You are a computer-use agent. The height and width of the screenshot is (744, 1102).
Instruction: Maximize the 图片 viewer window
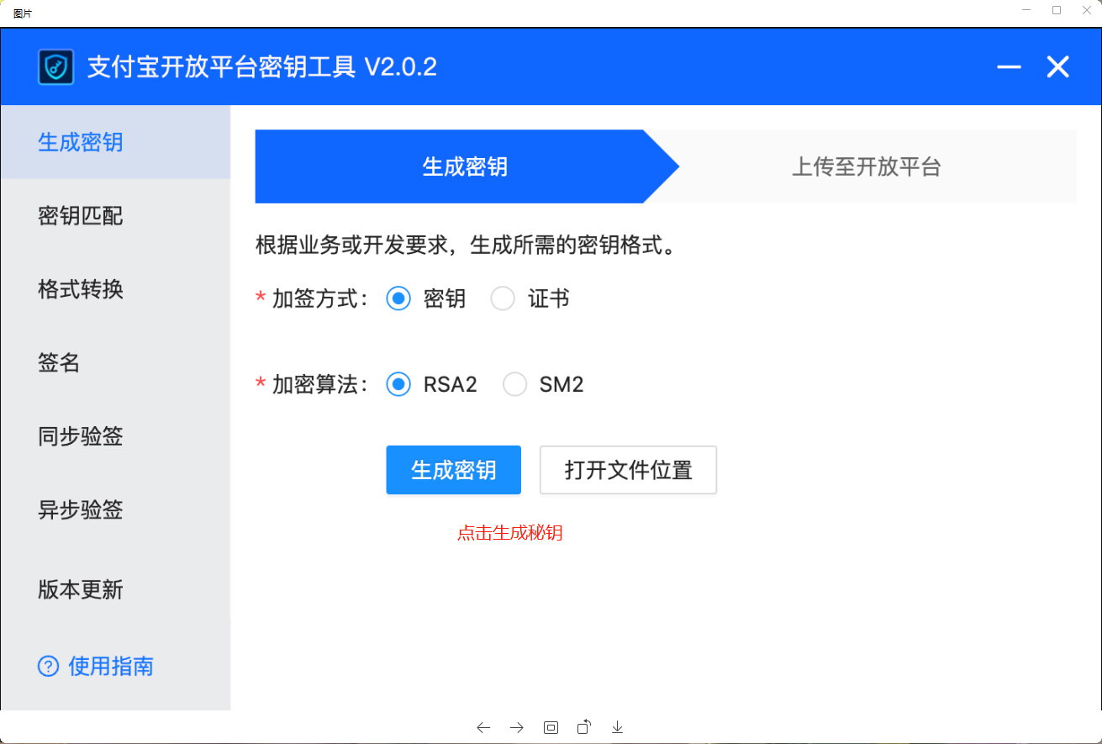[1057, 11]
